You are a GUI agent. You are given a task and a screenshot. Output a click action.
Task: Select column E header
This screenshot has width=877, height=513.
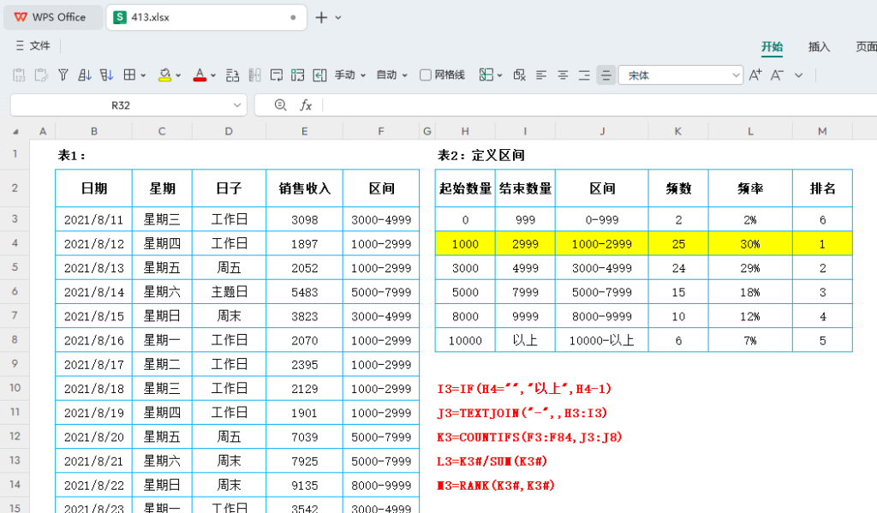(x=304, y=132)
